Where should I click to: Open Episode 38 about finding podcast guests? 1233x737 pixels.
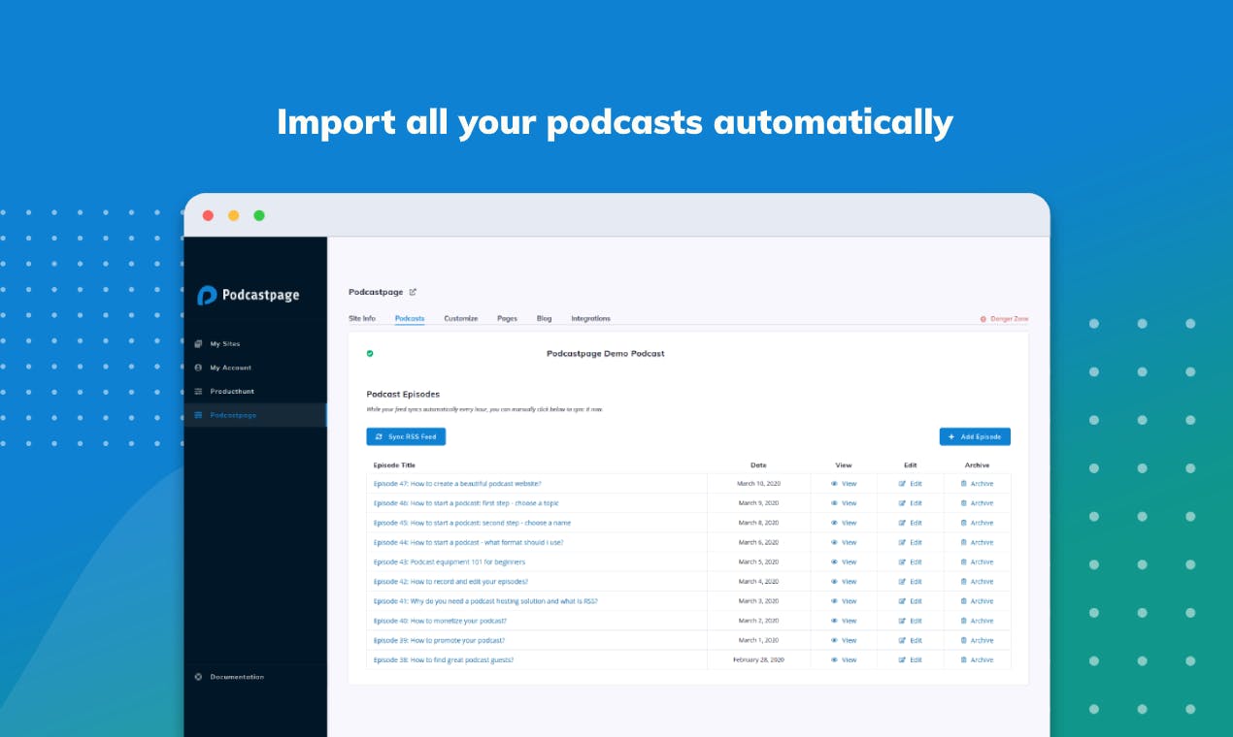(444, 659)
